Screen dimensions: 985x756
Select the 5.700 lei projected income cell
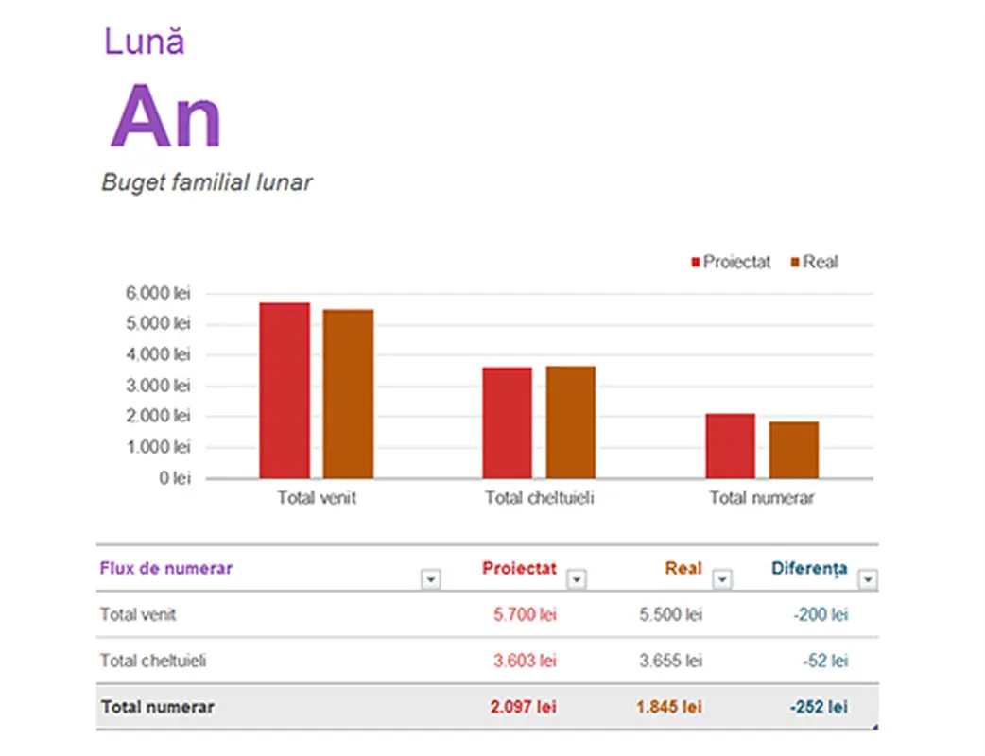click(x=525, y=615)
